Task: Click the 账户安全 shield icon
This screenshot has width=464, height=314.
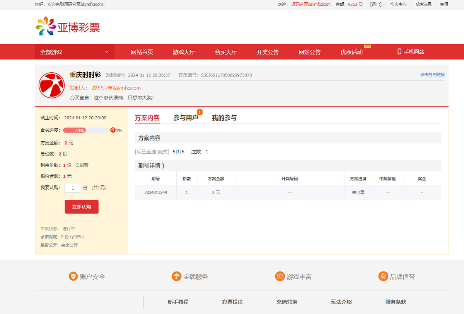Action: coord(73,277)
